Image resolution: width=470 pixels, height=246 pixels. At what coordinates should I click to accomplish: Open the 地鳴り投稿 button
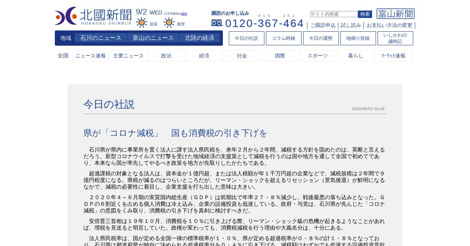pos(358,38)
